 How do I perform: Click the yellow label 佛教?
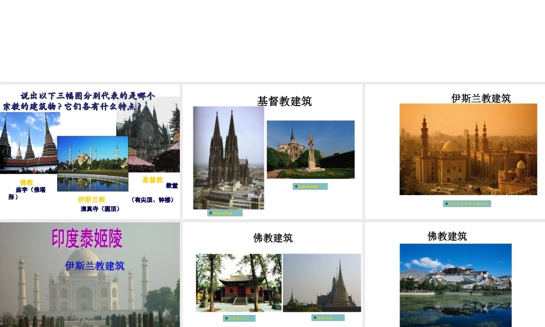tap(26, 183)
